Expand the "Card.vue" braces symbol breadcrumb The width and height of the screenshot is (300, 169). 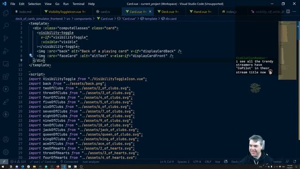pos(127,19)
